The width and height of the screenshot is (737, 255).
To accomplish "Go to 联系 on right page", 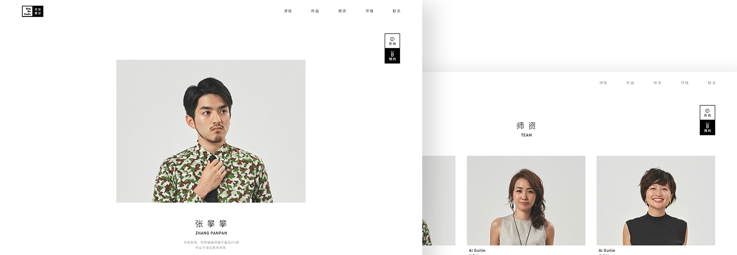I will click(712, 83).
